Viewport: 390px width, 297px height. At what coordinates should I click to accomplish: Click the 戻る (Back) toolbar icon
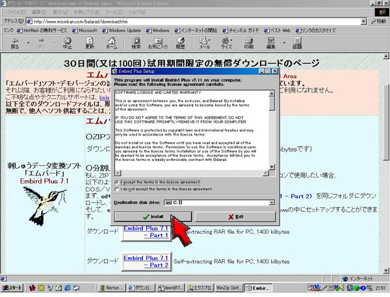15,43
